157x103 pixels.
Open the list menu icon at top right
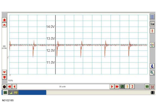pyautogui.click(x=152, y=17)
